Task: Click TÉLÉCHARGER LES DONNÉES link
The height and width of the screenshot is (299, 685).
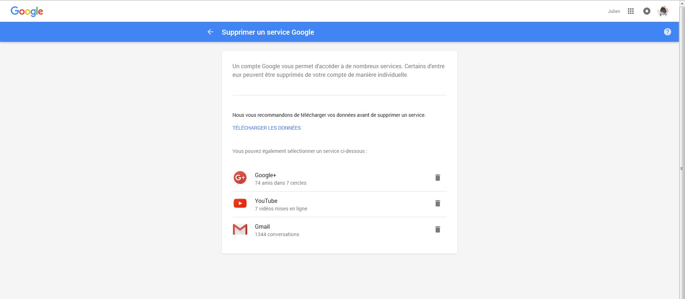Action: coord(267,128)
